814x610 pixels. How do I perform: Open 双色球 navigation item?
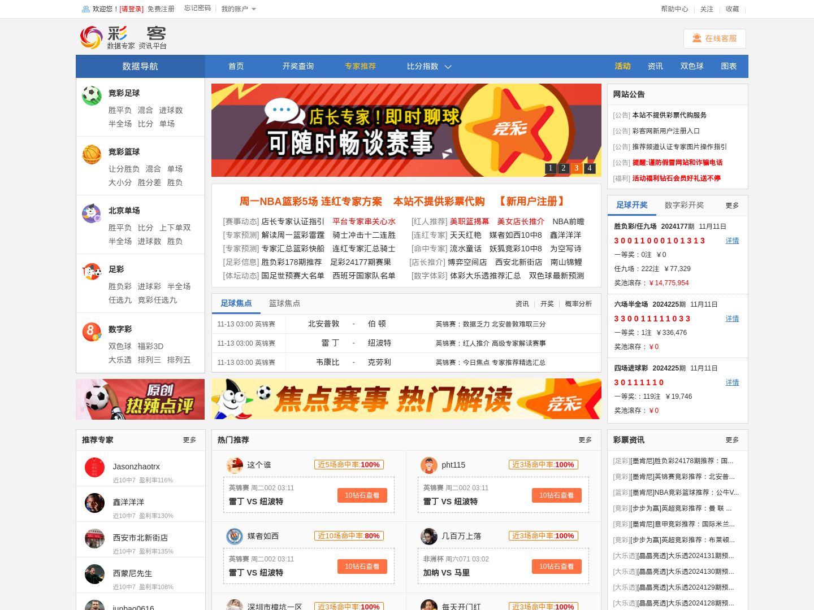click(692, 66)
